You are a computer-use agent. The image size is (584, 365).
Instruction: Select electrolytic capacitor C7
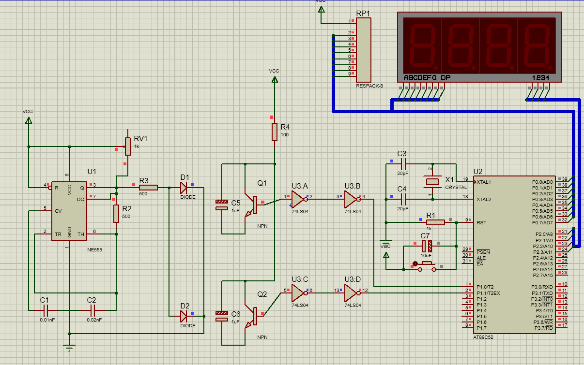[426, 246]
